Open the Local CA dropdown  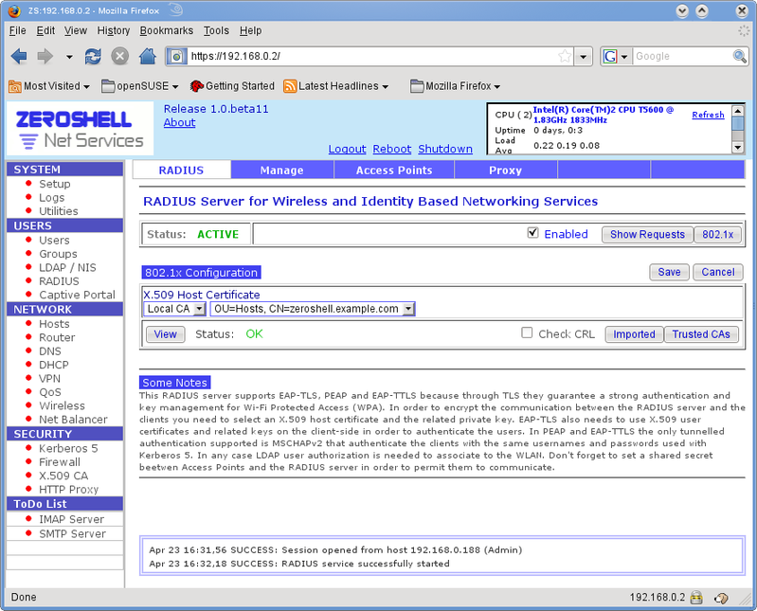174,309
